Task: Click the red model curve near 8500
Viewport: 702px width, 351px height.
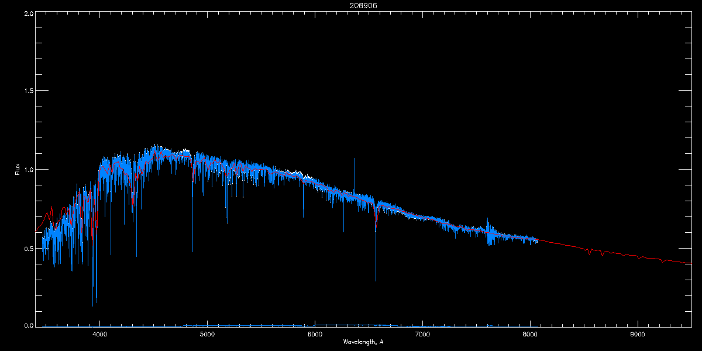Action: (584, 248)
